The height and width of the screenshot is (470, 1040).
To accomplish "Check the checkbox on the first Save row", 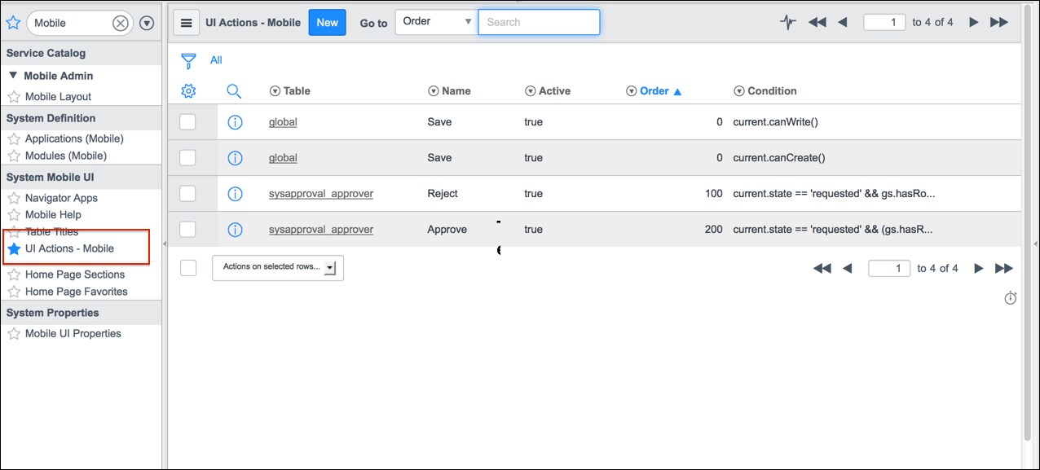I will click(x=188, y=121).
